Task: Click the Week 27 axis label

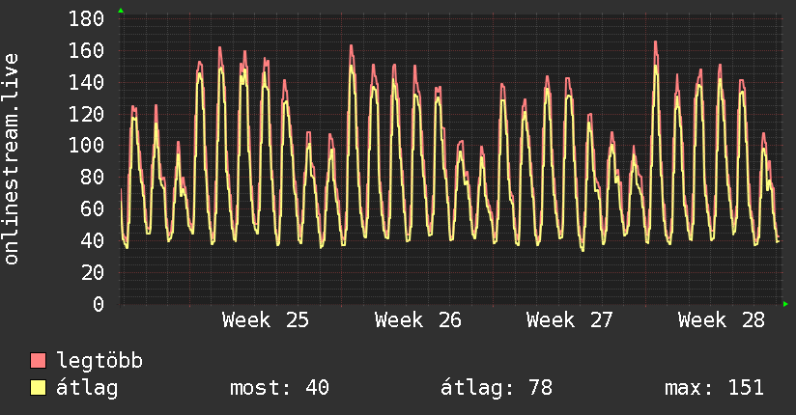Action: point(569,320)
